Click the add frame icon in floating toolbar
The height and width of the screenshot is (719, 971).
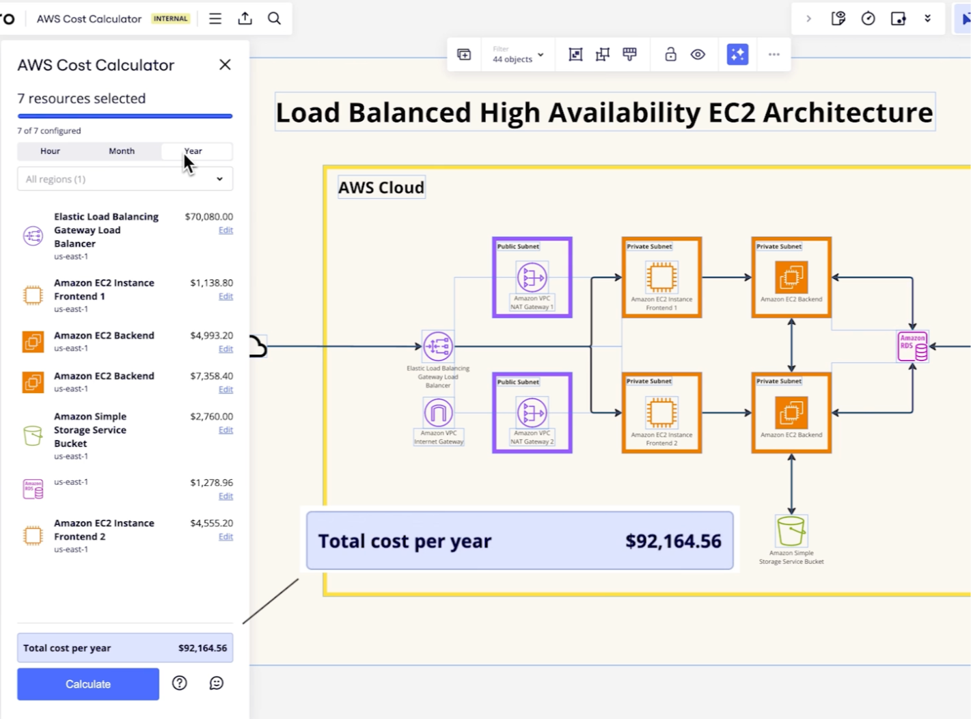pyautogui.click(x=464, y=55)
